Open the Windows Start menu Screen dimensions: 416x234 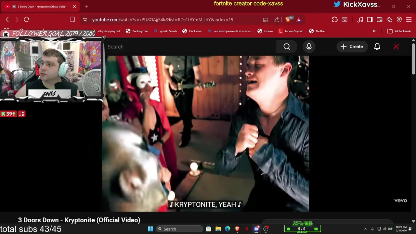pyautogui.click(x=150, y=229)
